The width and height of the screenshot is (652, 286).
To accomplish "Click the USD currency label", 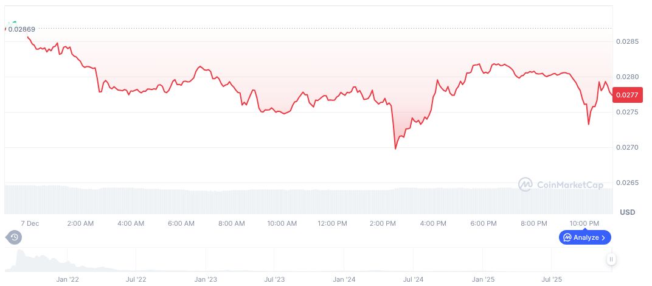I will [627, 212].
